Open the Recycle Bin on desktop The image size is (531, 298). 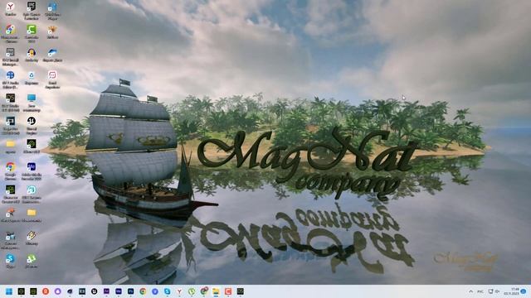click(32, 78)
